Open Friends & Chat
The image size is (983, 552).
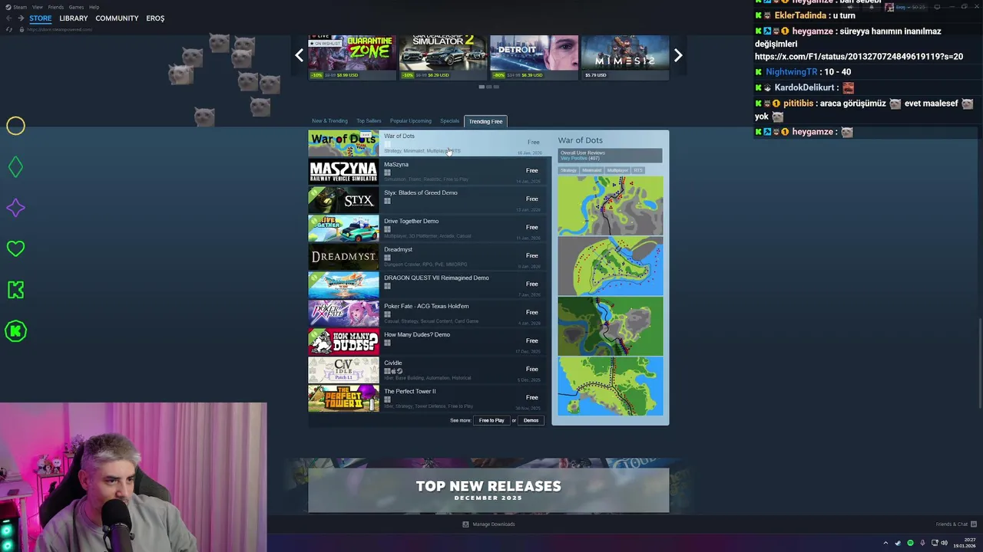[x=952, y=524]
